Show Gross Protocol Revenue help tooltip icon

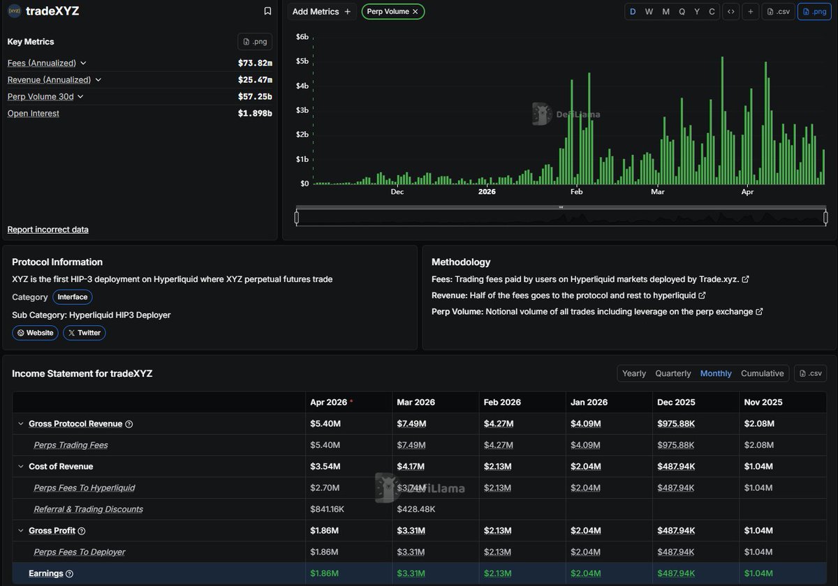click(128, 424)
